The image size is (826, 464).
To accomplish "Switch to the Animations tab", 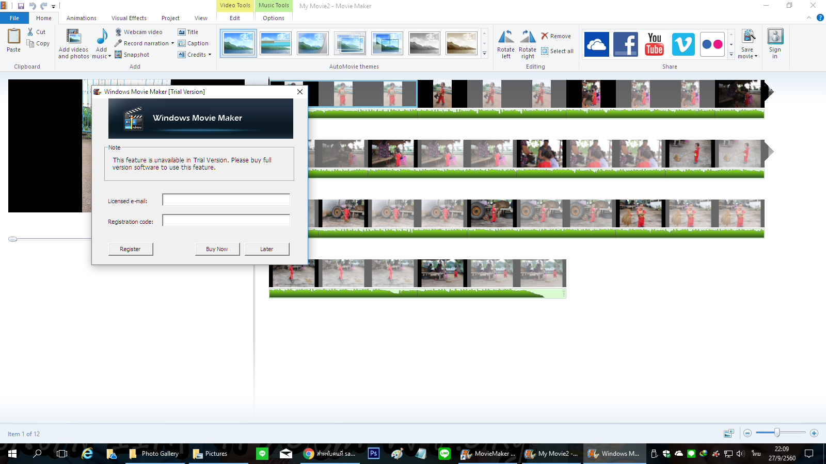I will [x=82, y=18].
